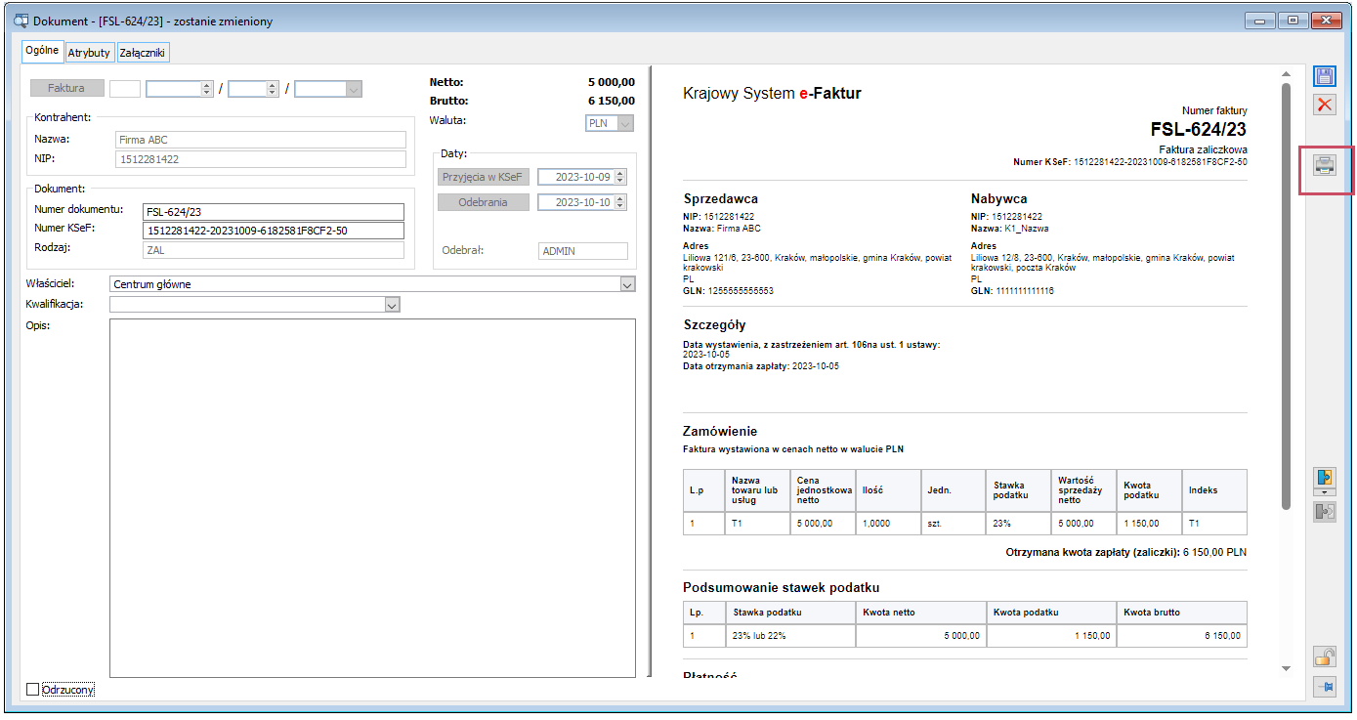Click the Faktura button

click(67, 88)
